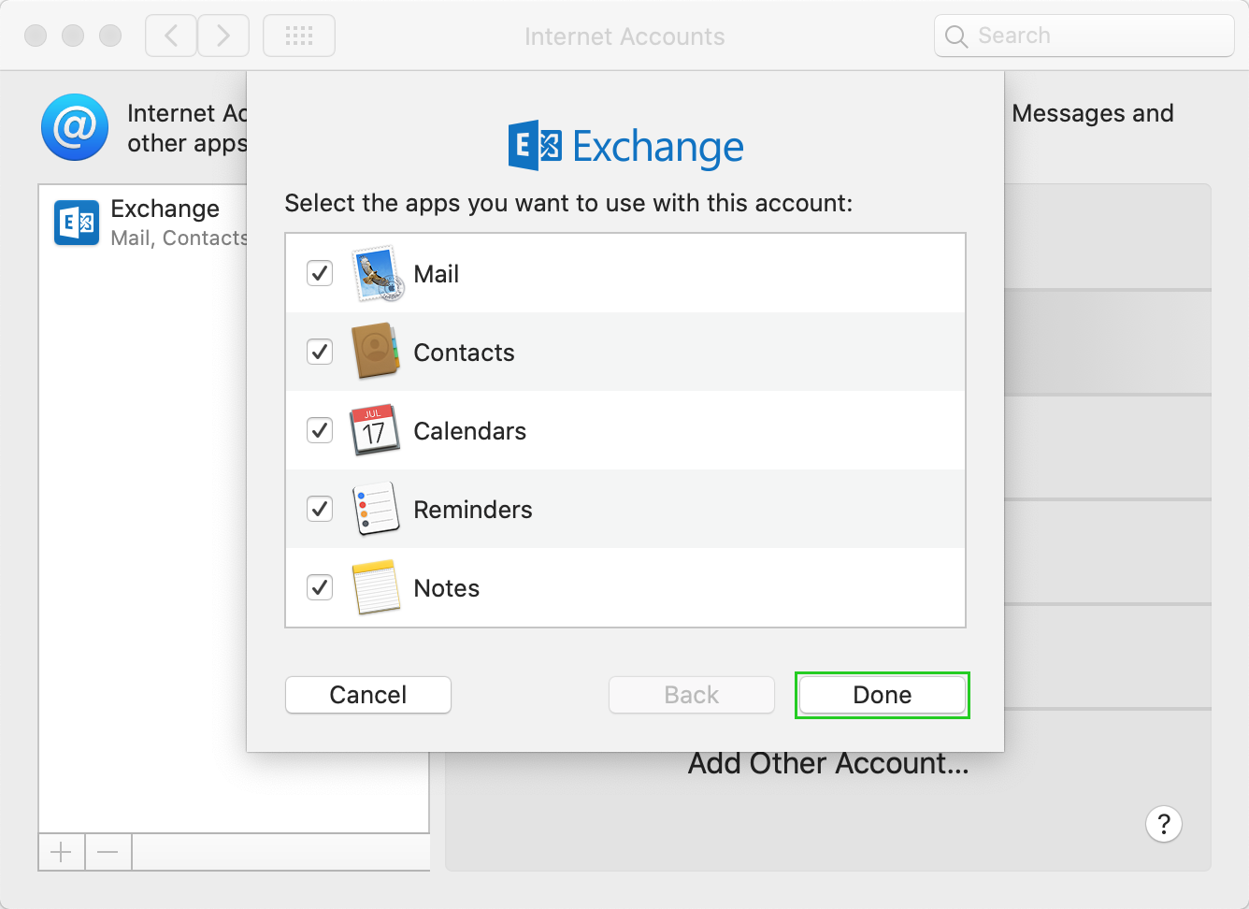Uncheck the Reminders checkbox
This screenshot has height=909, width=1249.
pyautogui.click(x=320, y=509)
